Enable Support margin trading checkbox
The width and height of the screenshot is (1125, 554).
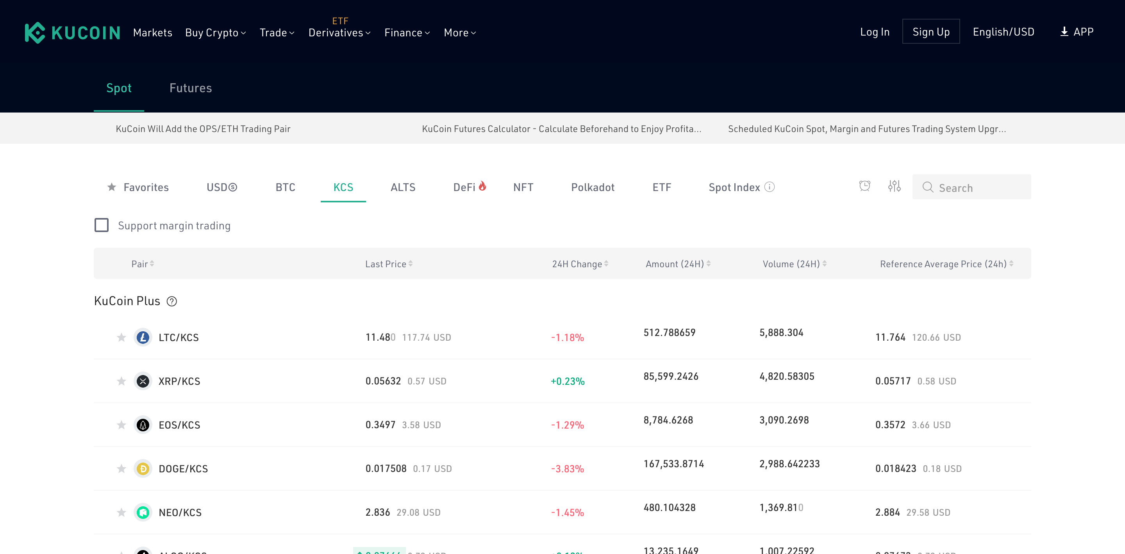(x=102, y=225)
